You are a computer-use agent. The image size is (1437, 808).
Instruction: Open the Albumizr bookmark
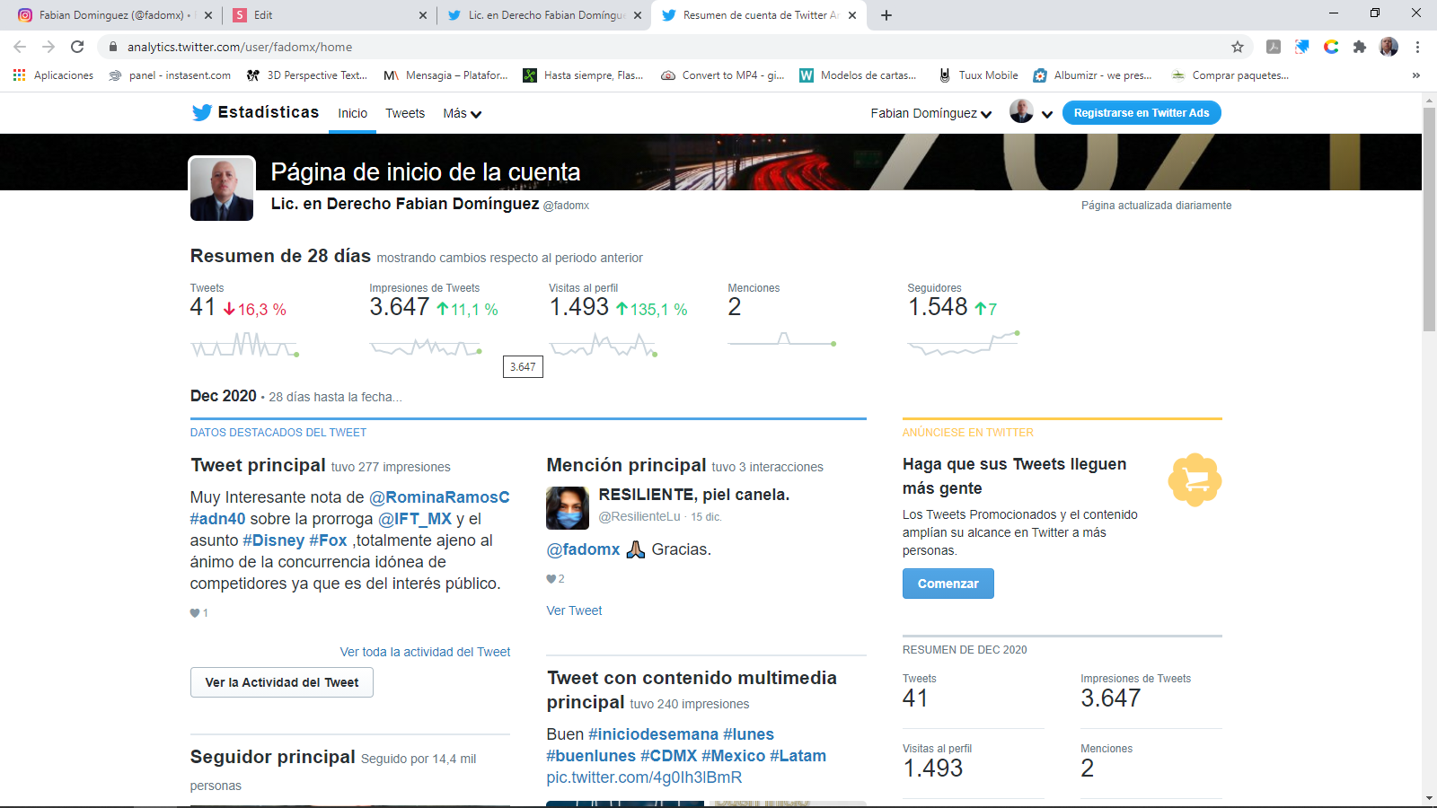1092,75
